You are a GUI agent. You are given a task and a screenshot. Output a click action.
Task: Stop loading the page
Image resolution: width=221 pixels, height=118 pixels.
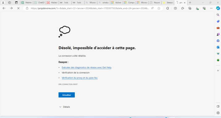point(18,8)
